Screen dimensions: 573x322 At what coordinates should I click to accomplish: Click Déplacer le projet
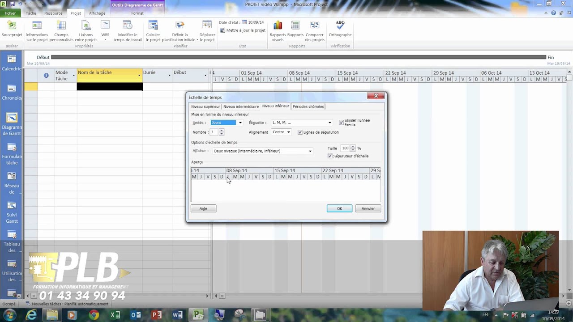tap(207, 31)
